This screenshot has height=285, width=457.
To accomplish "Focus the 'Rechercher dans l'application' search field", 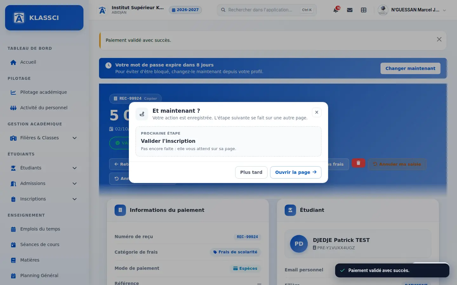I will (267, 10).
